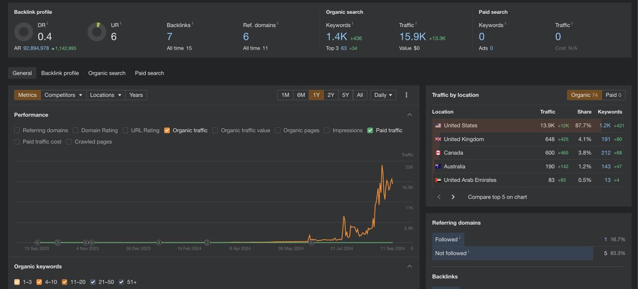Open the organic Traffic 15.9K link
Screen dimensions: 638x289
pos(413,37)
